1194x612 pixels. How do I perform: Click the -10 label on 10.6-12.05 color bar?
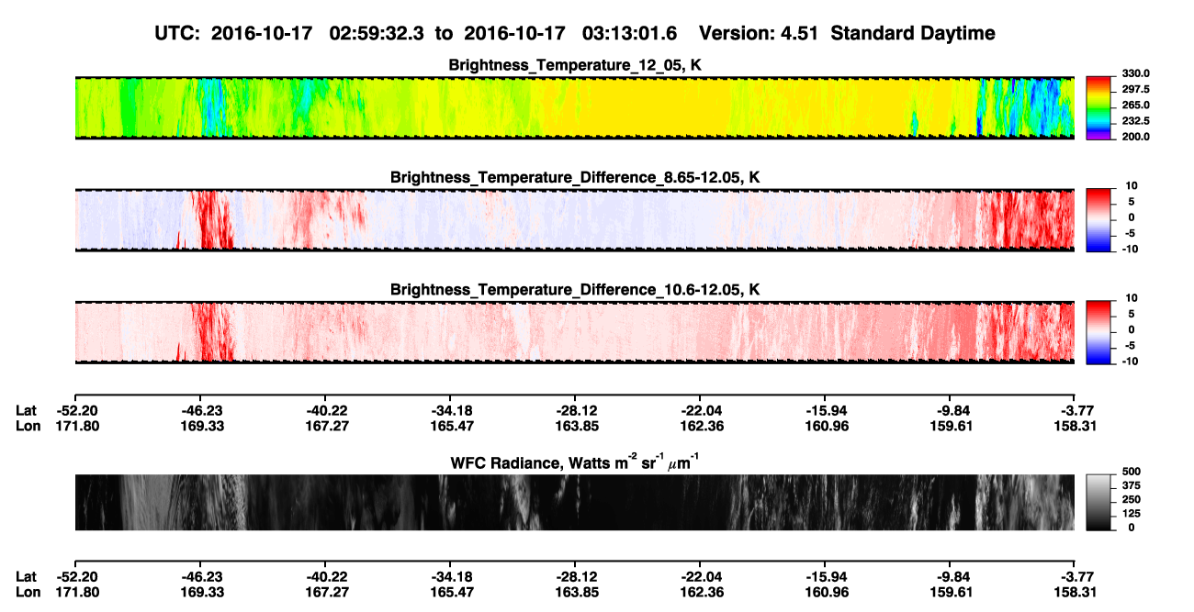(1130, 361)
